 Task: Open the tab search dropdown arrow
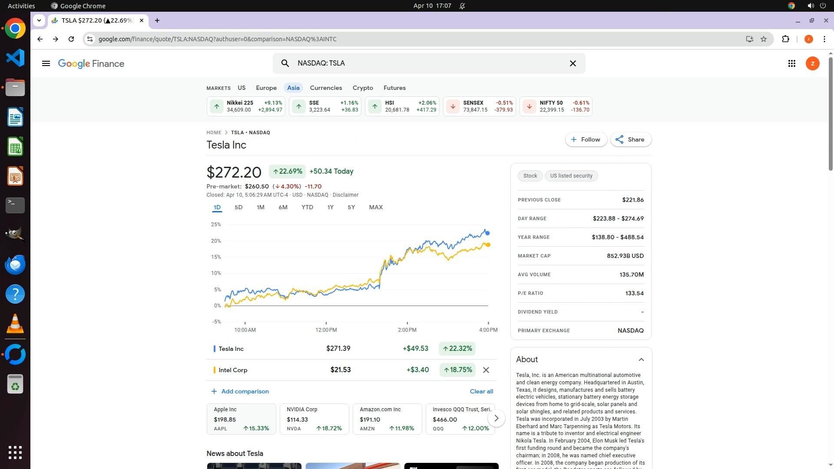39,20
